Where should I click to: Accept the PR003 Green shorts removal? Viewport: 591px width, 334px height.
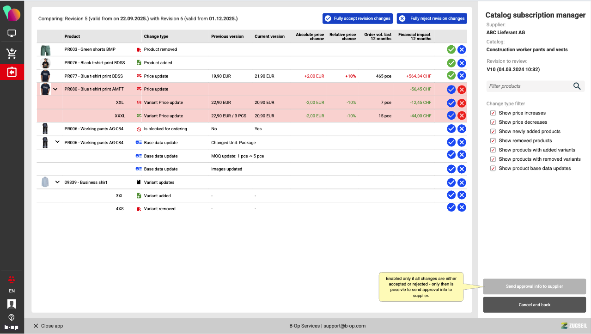451,49
